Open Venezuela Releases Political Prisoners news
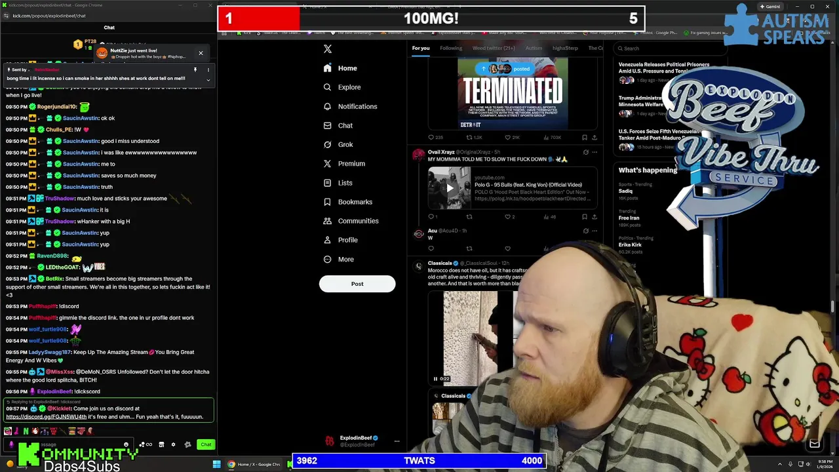This screenshot has width=839, height=472. [x=664, y=68]
